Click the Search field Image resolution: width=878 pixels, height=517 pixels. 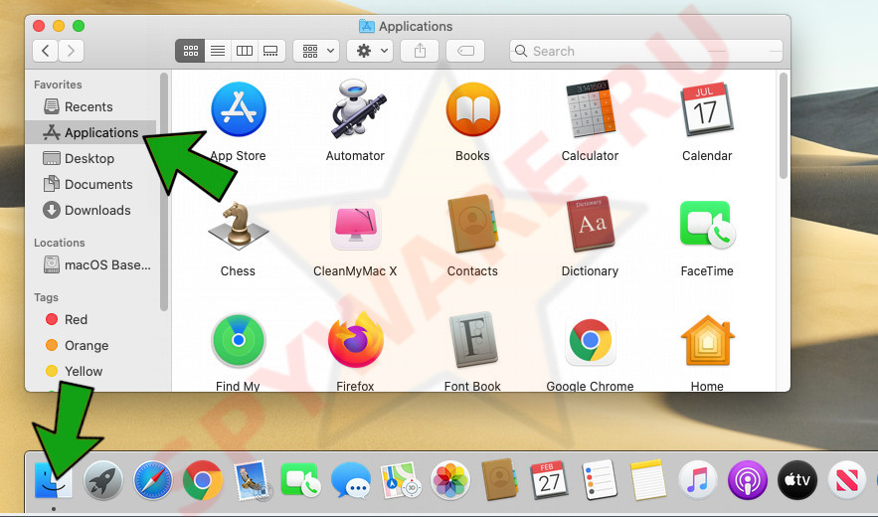(646, 51)
